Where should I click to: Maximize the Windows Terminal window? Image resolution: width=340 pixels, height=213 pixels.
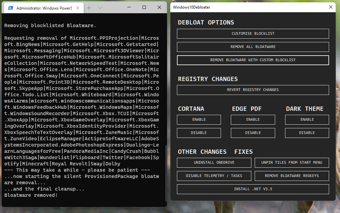(144, 7)
